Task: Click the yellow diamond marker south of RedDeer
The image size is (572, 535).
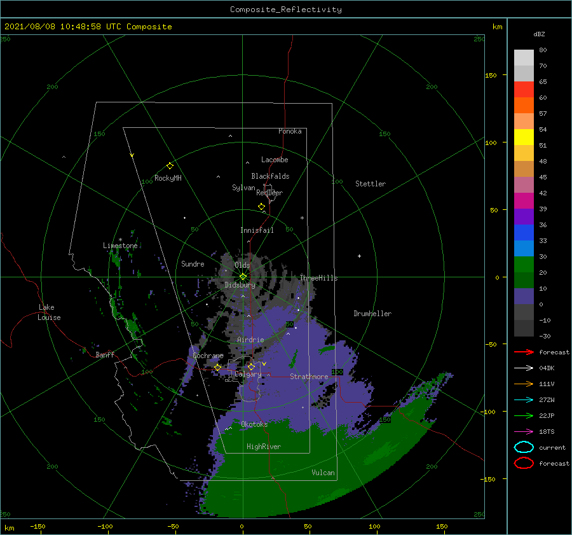Action: (x=262, y=206)
